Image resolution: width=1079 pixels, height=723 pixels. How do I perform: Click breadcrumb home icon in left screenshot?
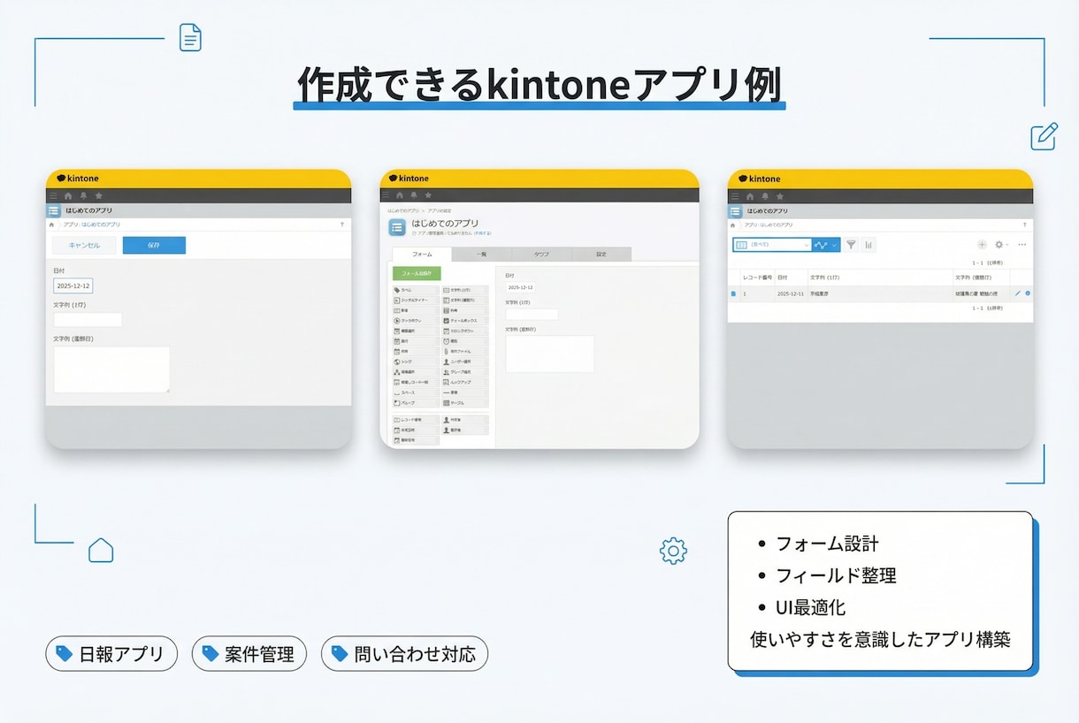pos(51,225)
